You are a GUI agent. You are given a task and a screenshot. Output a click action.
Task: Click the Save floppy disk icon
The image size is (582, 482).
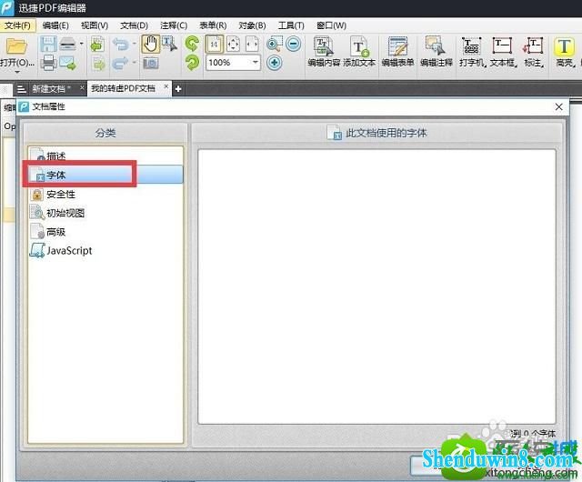48,45
